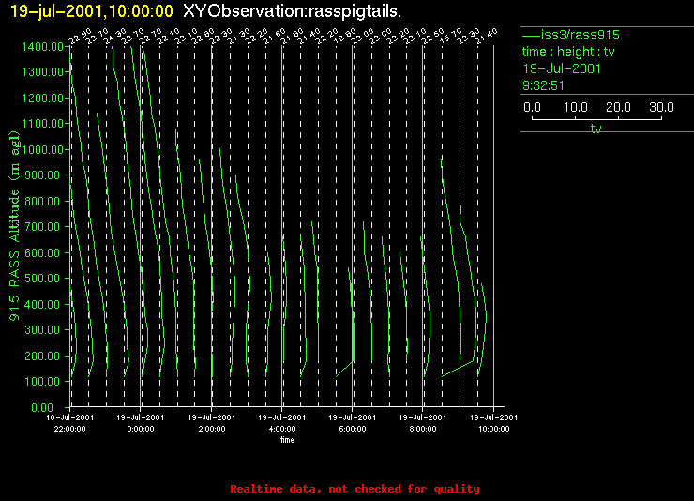Click the green legend line beside iss3/rass915

(531, 35)
